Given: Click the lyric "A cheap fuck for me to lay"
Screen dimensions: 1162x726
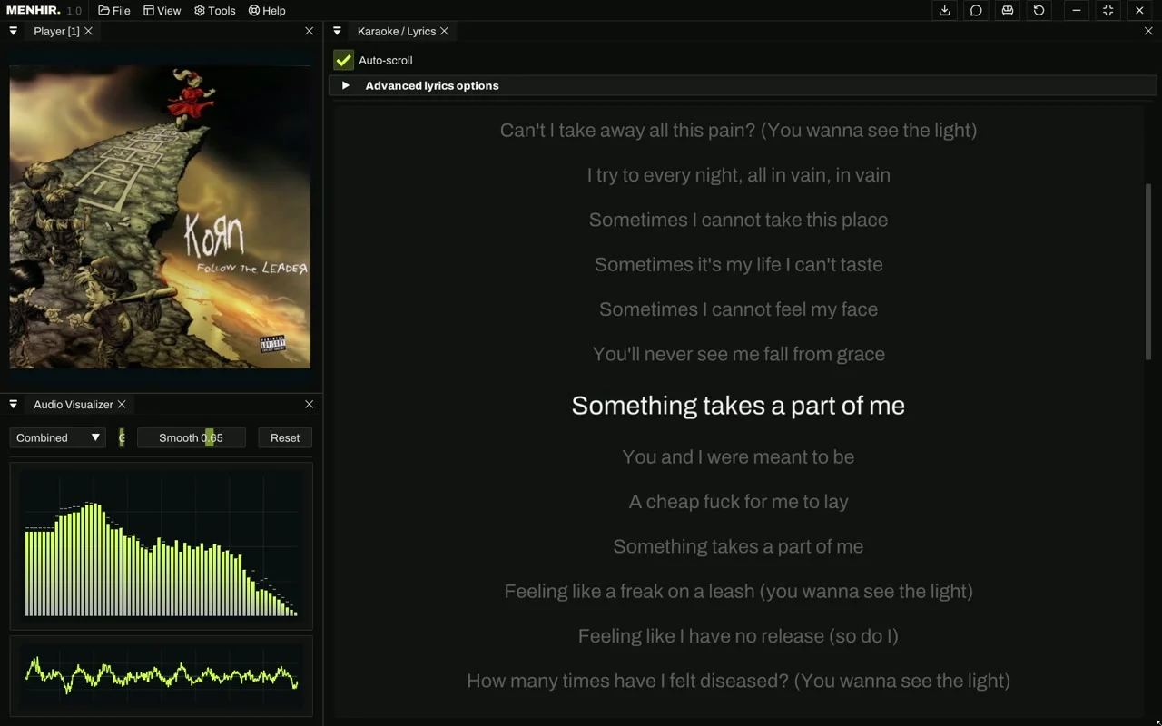Looking at the screenshot, I should click(x=738, y=502).
